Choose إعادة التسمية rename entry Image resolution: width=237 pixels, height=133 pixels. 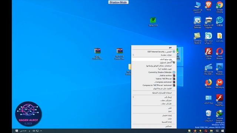pos(154,122)
